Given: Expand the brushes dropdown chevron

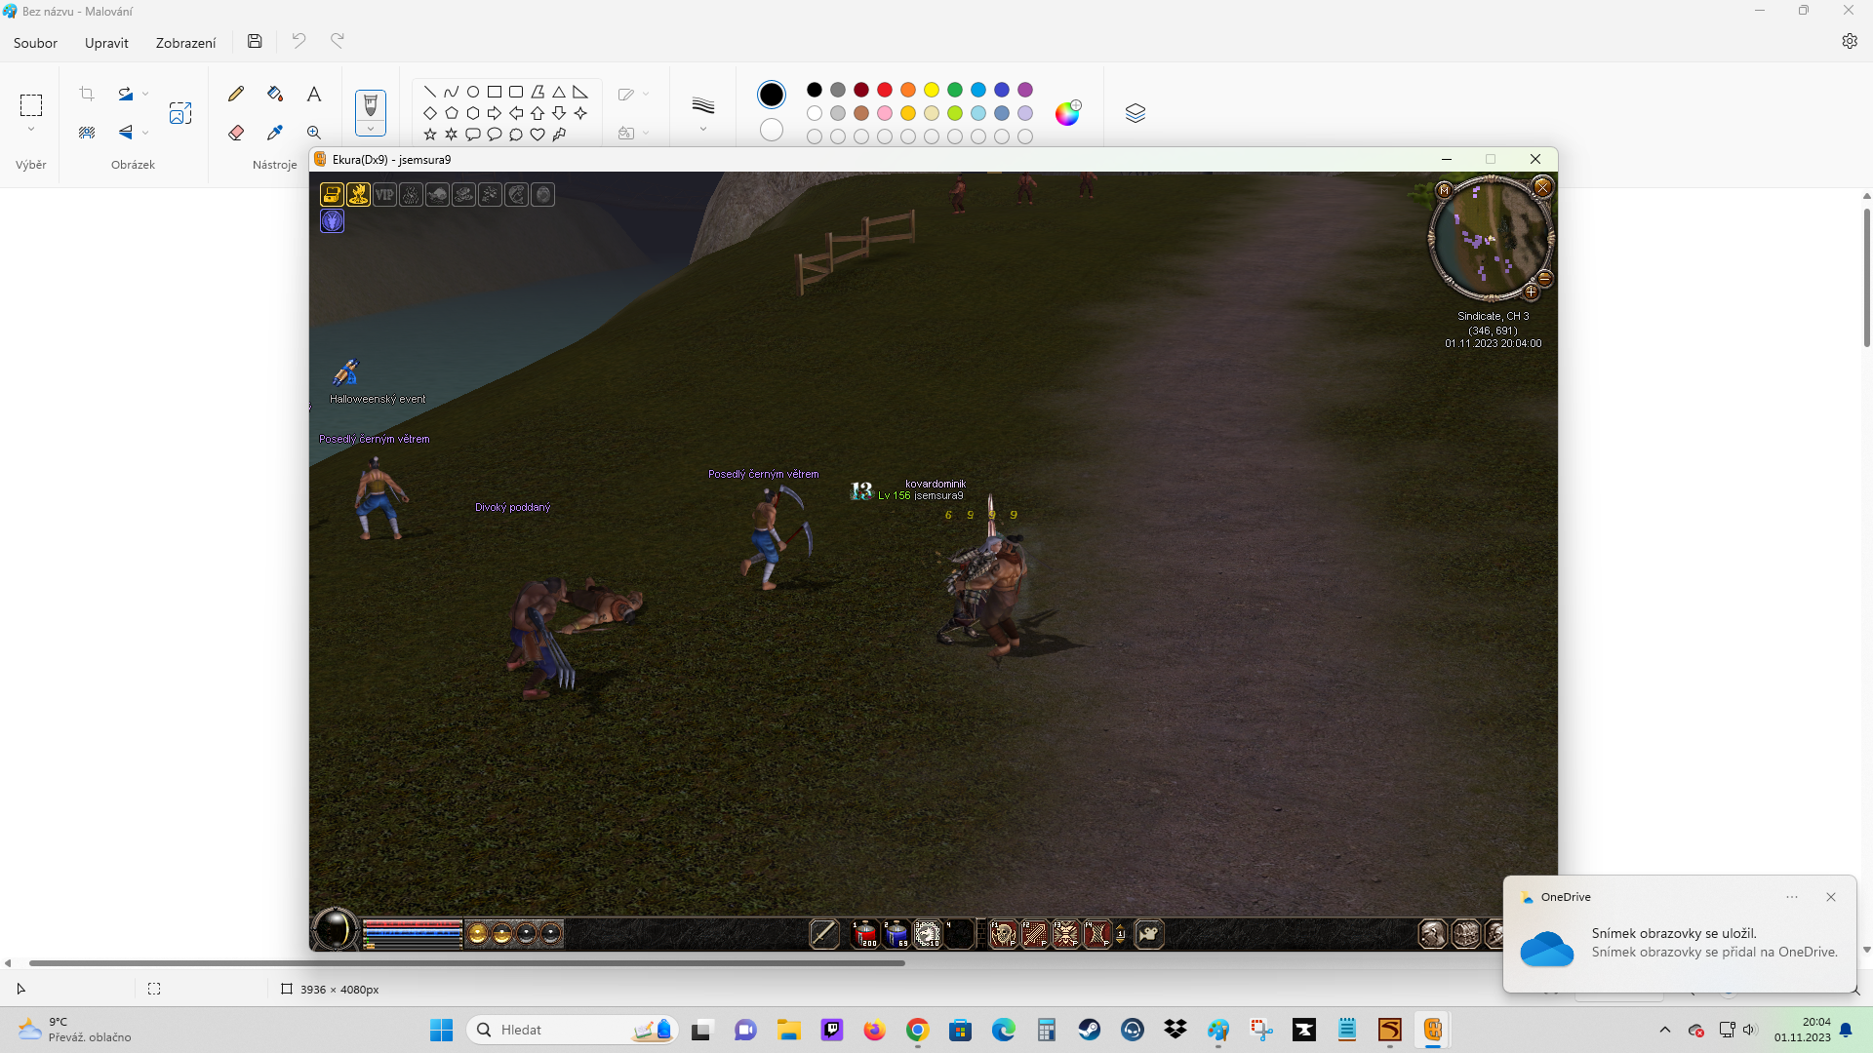Looking at the screenshot, I should (371, 129).
